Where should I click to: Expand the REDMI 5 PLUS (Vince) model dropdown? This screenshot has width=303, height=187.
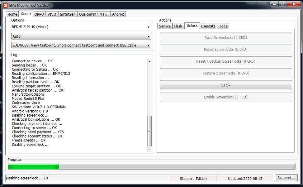pos(81,27)
